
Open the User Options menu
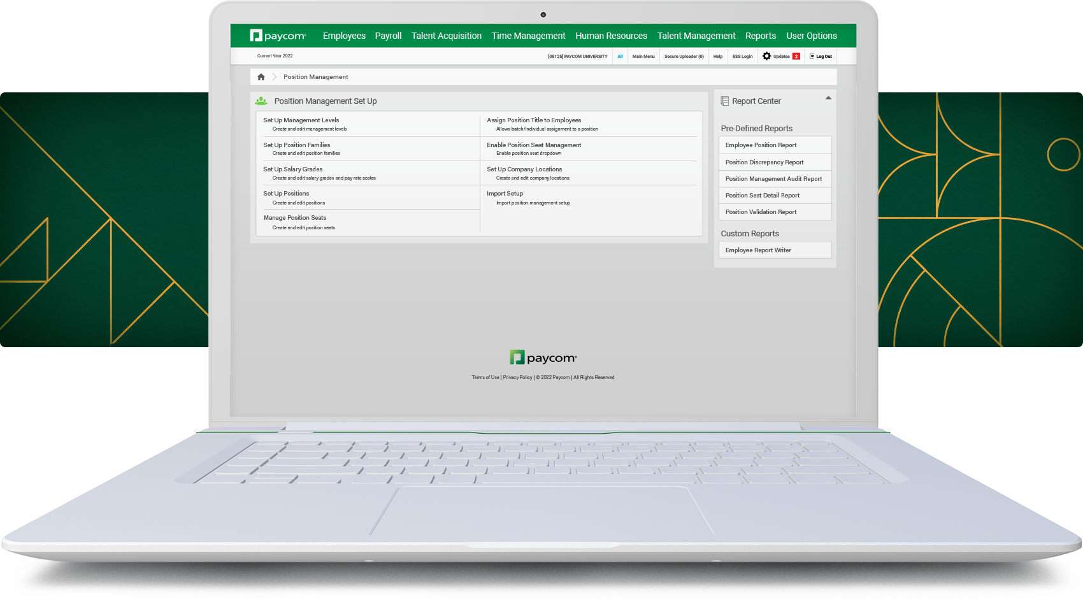(x=812, y=36)
